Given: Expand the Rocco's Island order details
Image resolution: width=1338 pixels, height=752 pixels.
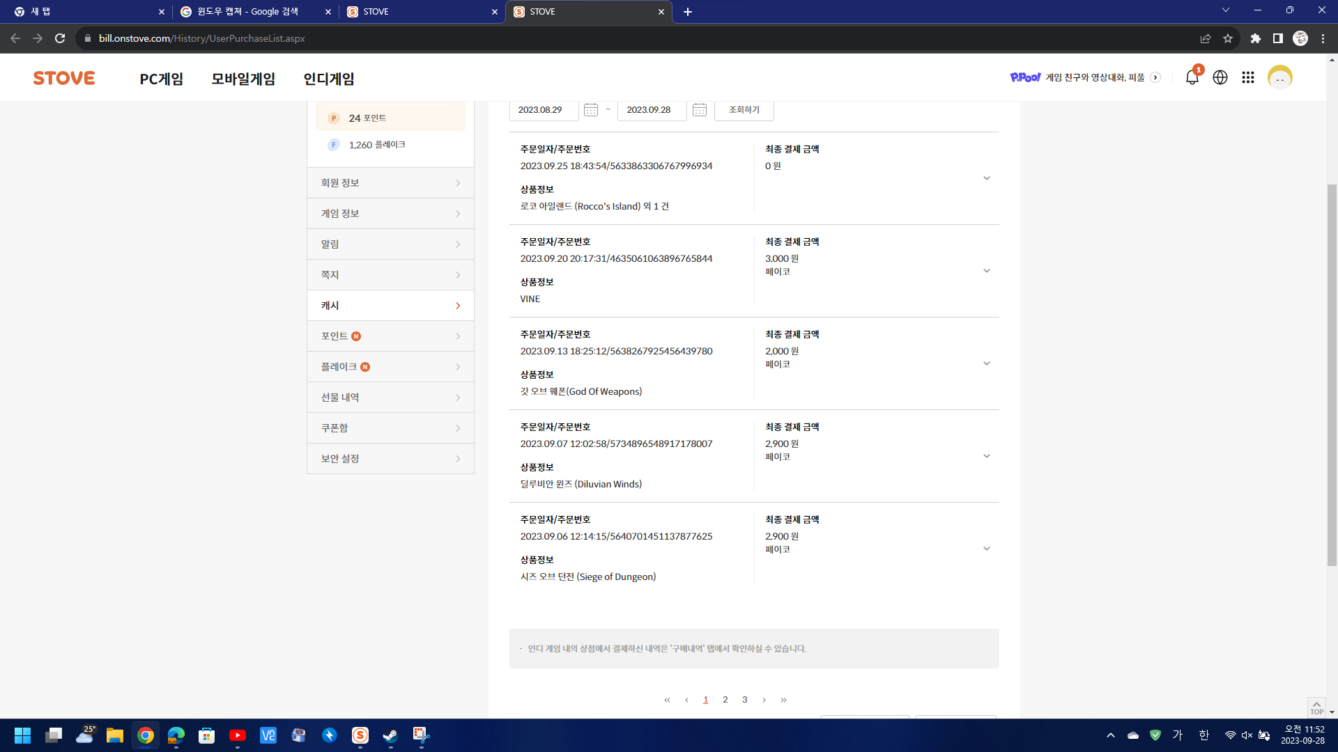Looking at the screenshot, I should 987,178.
